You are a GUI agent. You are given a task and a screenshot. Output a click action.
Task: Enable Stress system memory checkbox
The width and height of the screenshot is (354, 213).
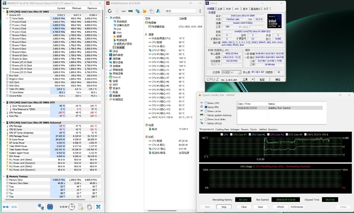pos(206,115)
